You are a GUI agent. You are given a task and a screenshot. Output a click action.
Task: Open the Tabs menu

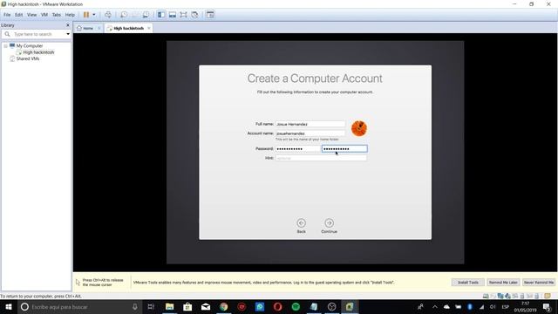coord(56,15)
